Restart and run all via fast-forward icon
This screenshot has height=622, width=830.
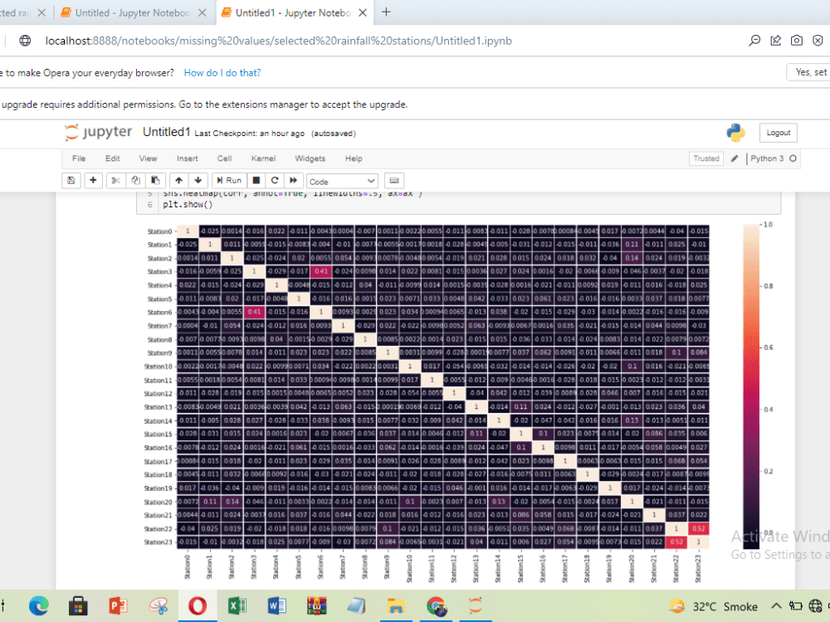tap(292, 180)
